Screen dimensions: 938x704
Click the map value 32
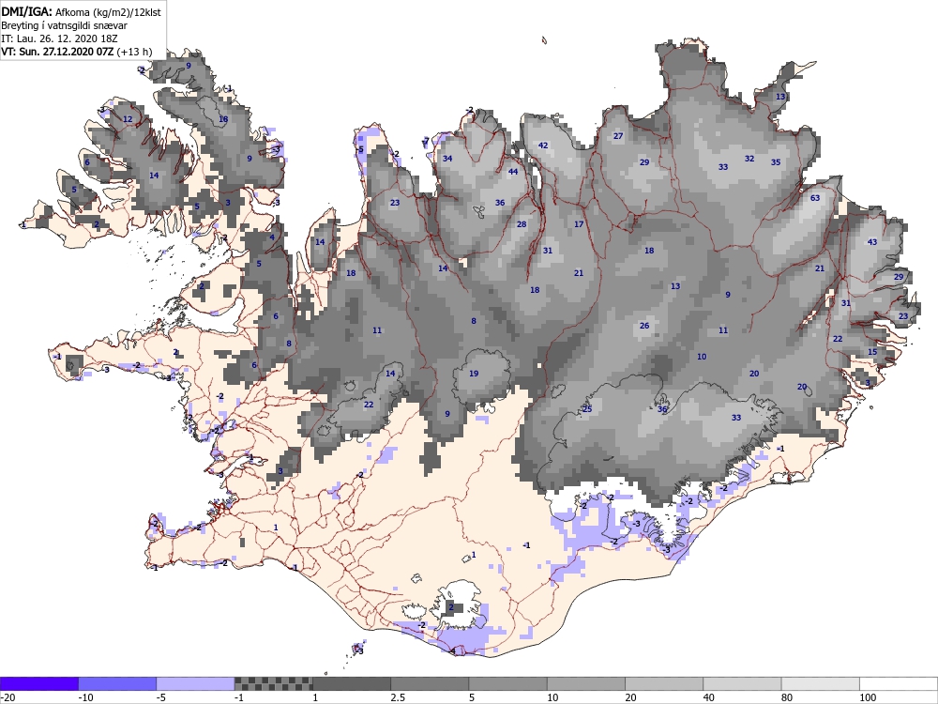tap(749, 159)
